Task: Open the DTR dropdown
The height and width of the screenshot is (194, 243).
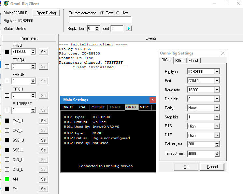Action: point(217,135)
